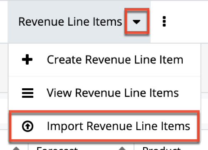Collapse the menu via the highlighted caret arrow
The height and width of the screenshot is (150, 208).
pos(136,22)
